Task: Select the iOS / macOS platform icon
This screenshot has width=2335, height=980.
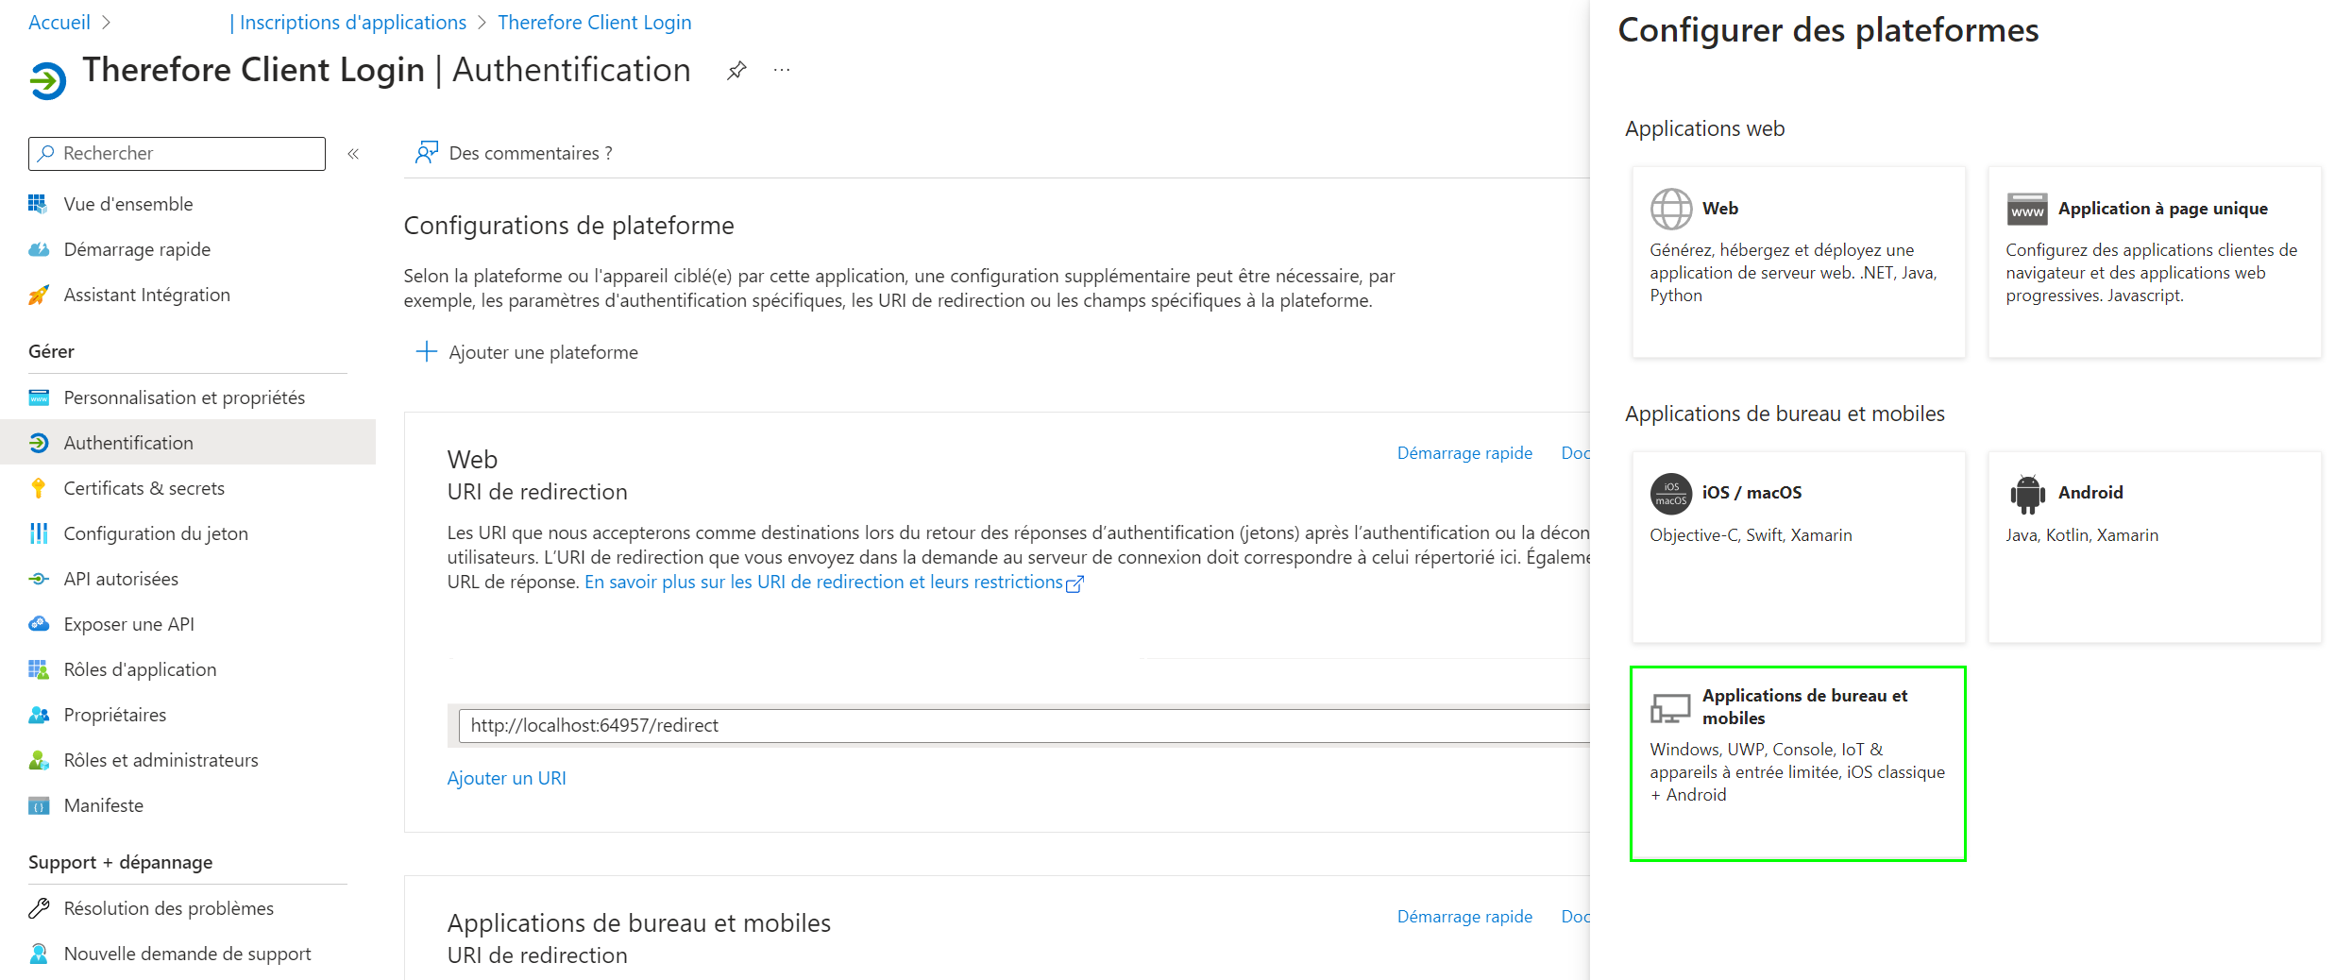Action: point(1670,493)
